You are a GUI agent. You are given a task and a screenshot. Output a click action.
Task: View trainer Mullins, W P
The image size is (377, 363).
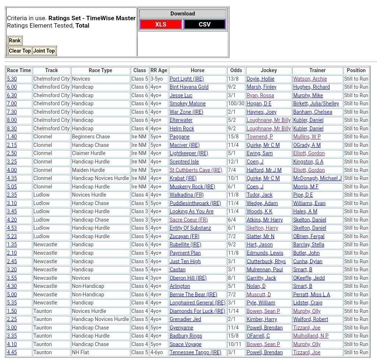click(307, 137)
